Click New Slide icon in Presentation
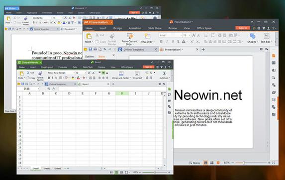The image size is (285, 180). click(x=147, y=36)
